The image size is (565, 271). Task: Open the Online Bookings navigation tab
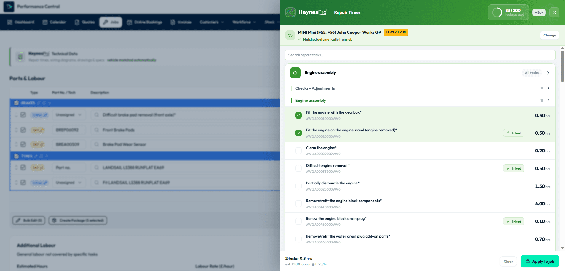click(x=144, y=22)
